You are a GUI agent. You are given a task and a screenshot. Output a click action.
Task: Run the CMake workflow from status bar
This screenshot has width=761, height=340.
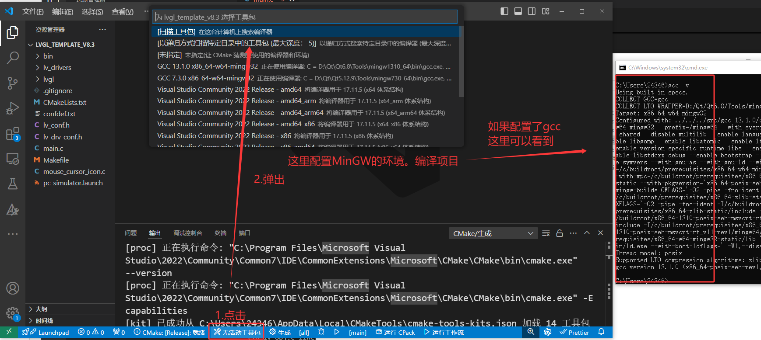pos(444,332)
